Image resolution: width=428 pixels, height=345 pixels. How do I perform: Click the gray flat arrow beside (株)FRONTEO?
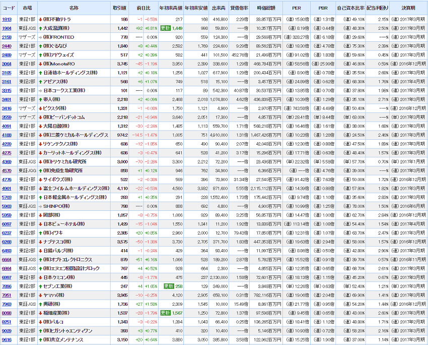click(40, 37)
